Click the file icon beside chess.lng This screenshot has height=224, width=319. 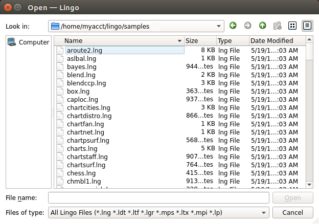coord(60,173)
